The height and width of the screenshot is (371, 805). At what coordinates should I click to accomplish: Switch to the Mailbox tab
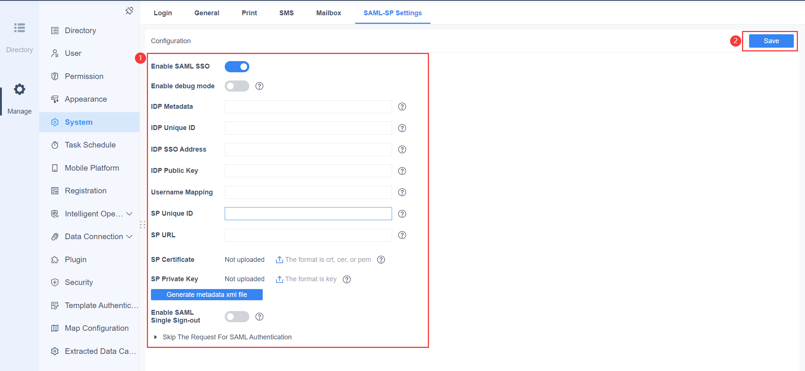[x=328, y=13]
